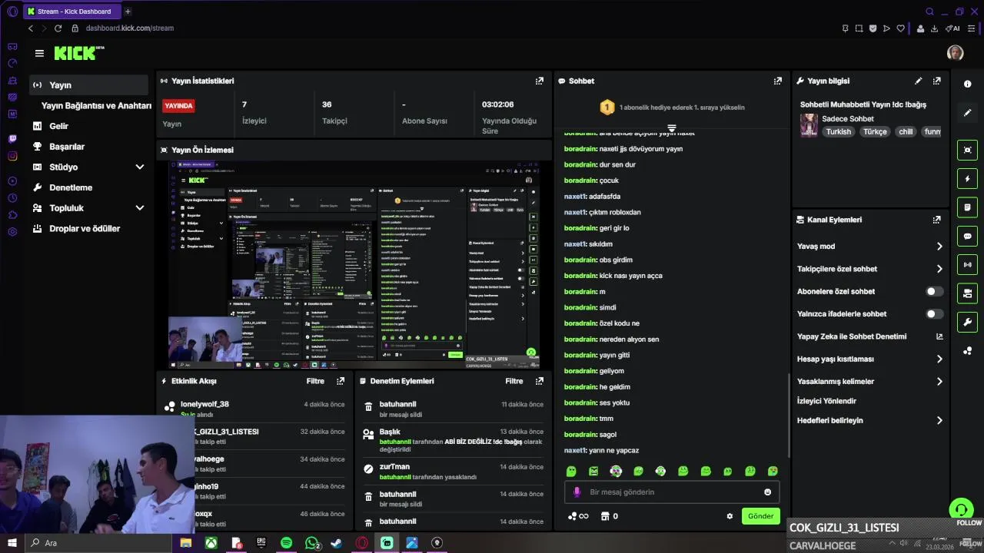The image size is (984, 553).
Task: Open Filtre in Denetim Eylemleri
Action: [x=514, y=381]
